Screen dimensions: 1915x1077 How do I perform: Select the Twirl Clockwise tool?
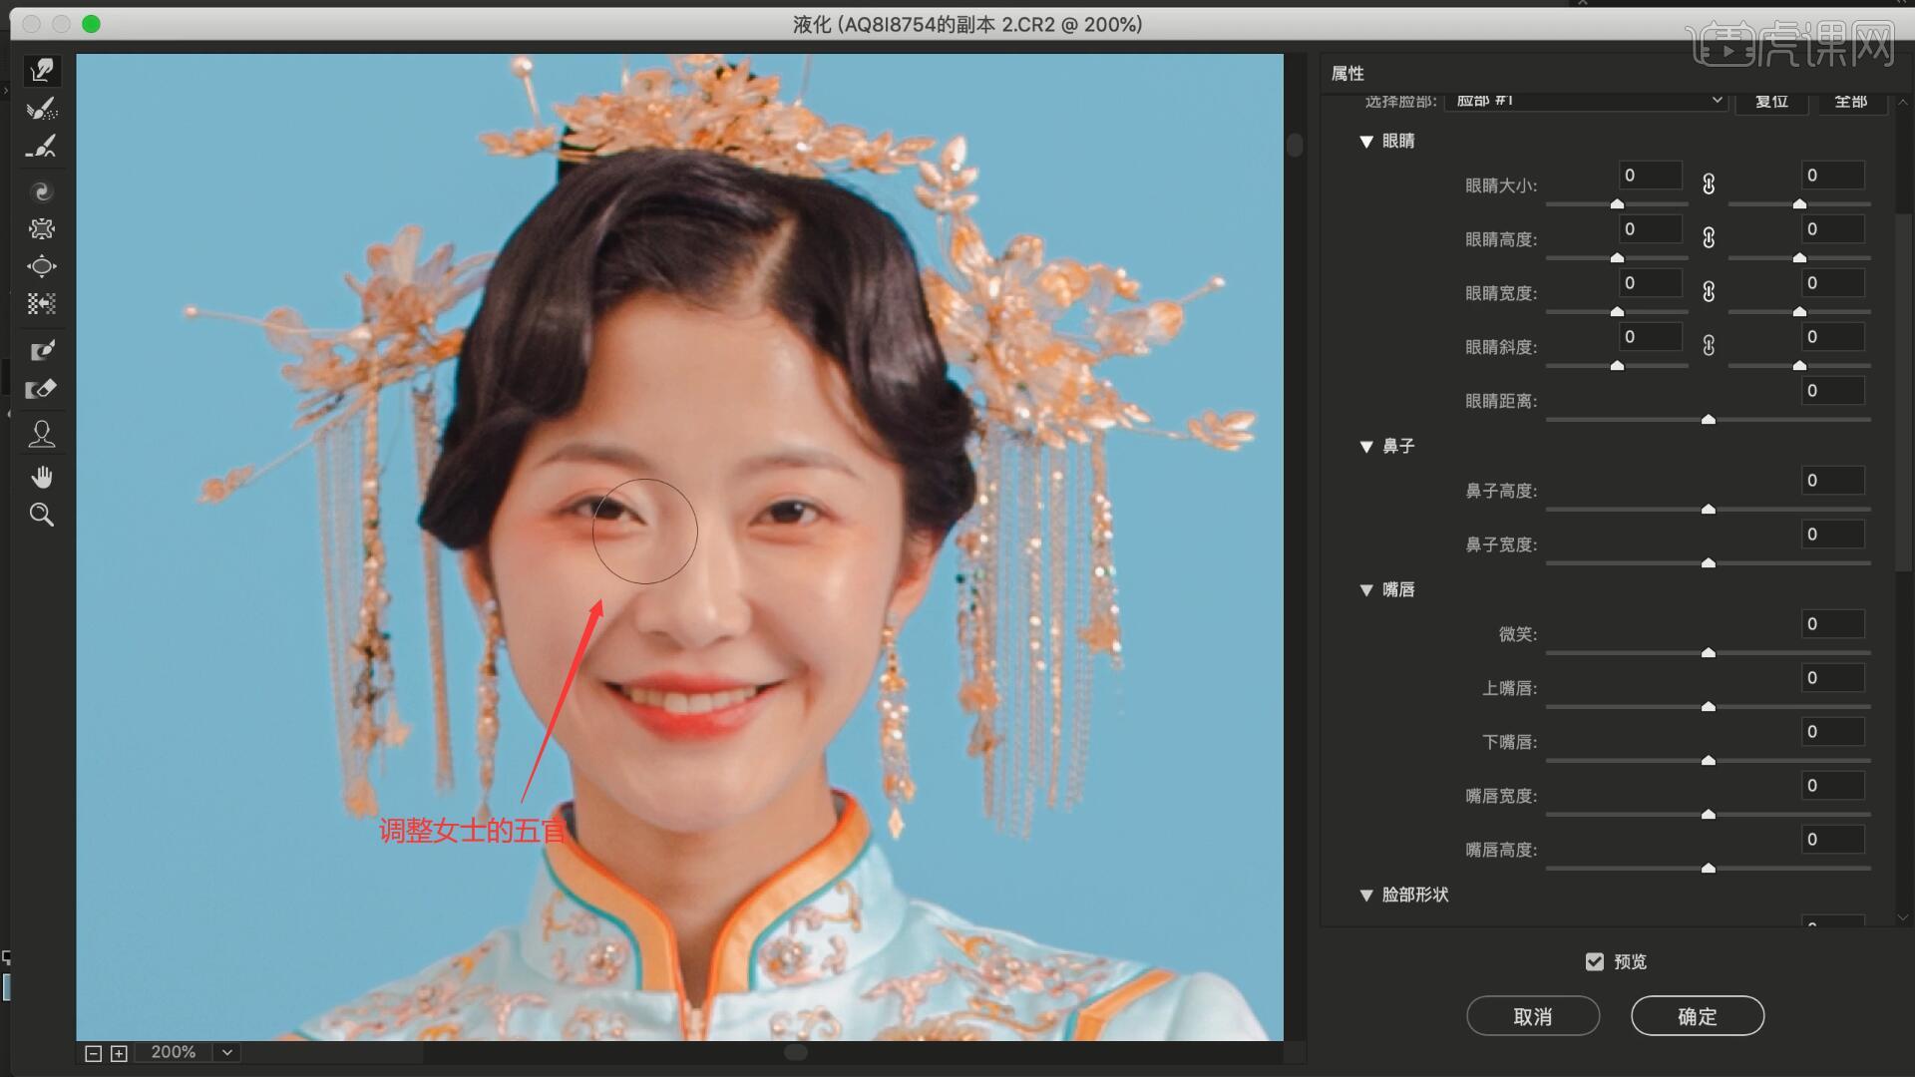pos(42,191)
